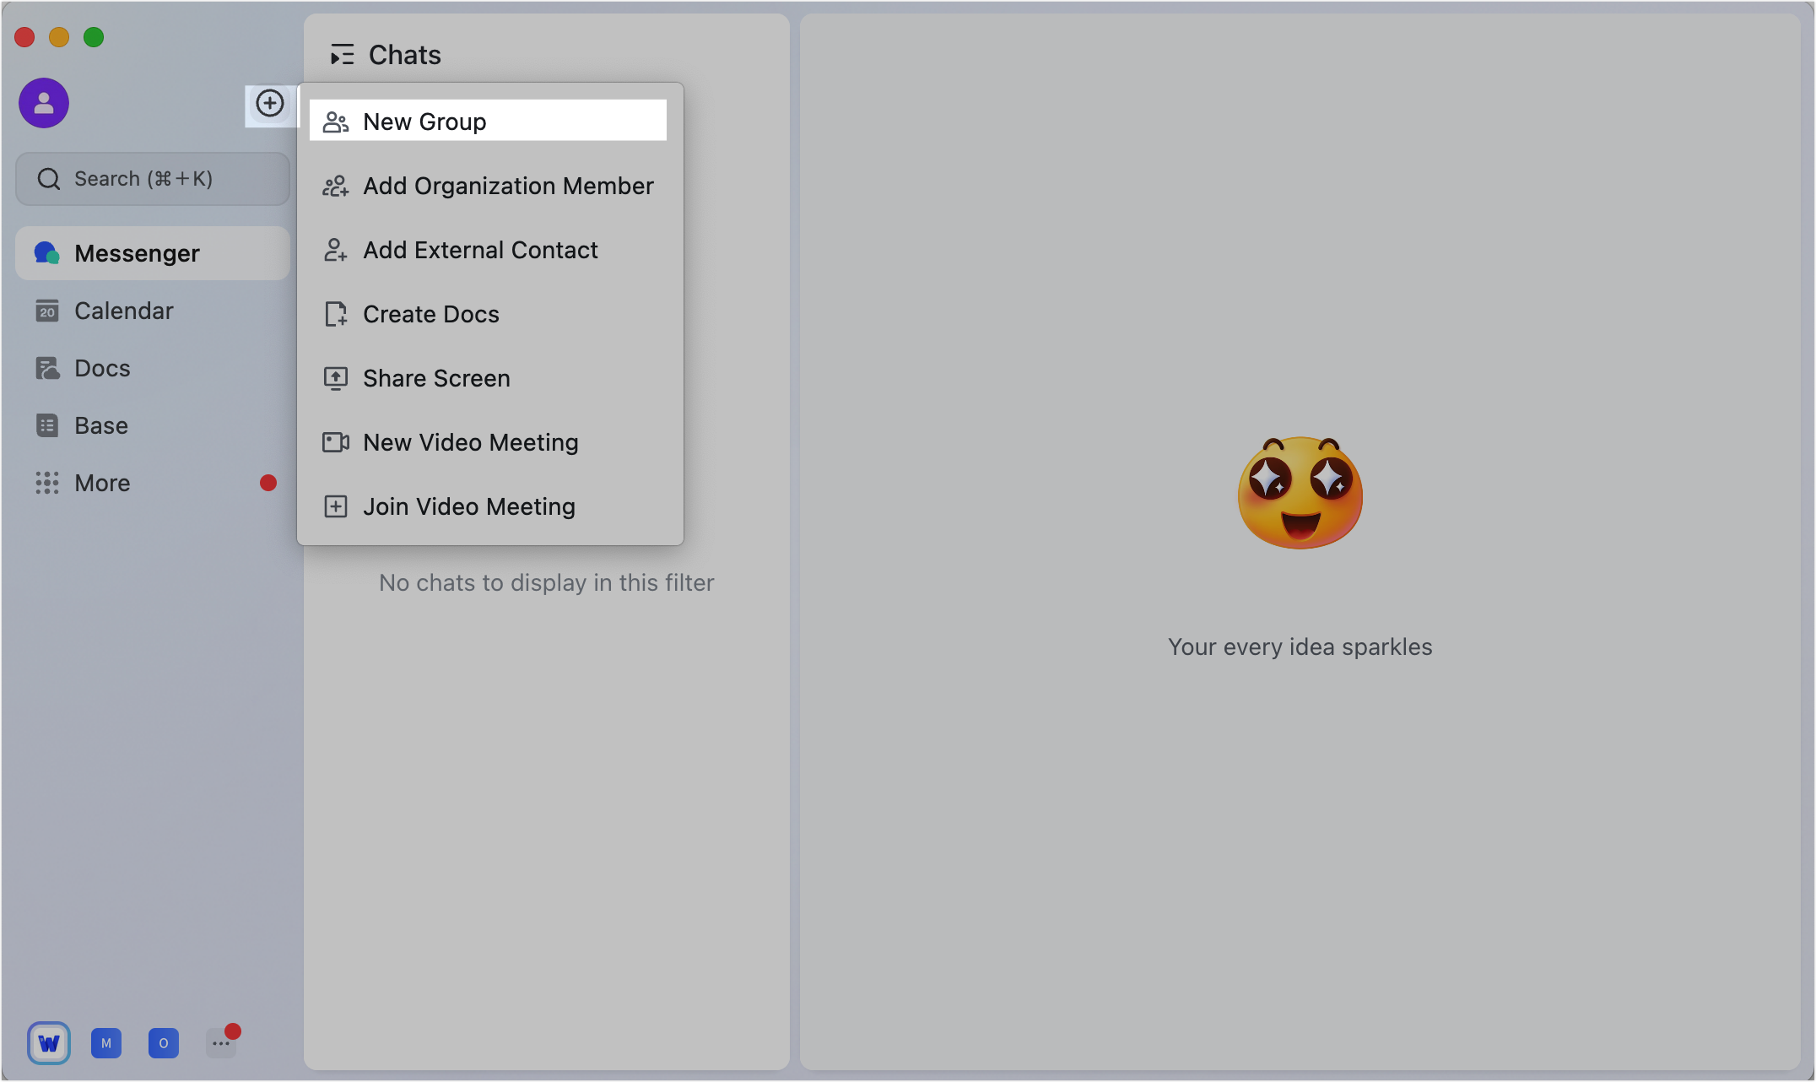
Task: Collapse the Chats list sidebar icon
Action: pos(342,55)
